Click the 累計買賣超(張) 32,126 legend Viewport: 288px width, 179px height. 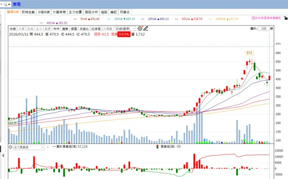click(x=70, y=146)
